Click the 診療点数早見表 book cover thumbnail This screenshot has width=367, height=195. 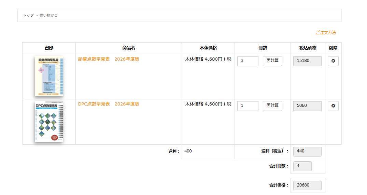coord(49,76)
